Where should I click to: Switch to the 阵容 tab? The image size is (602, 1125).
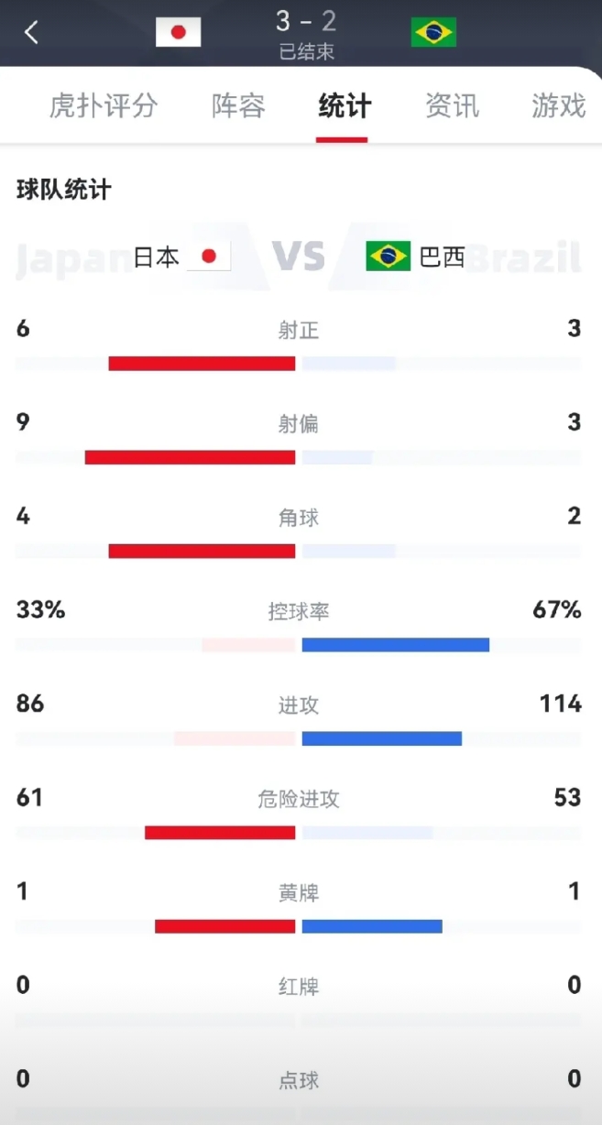click(x=238, y=105)
